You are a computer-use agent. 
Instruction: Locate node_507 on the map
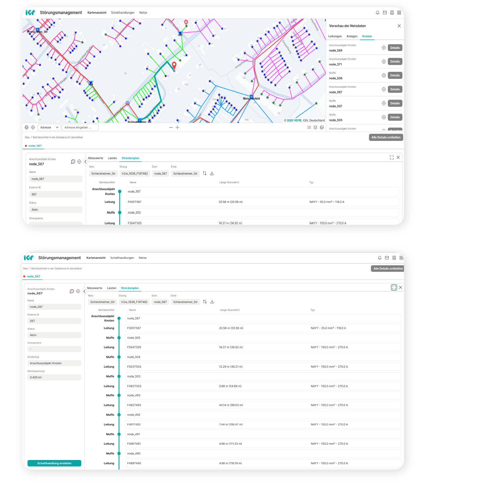point(384,103)
